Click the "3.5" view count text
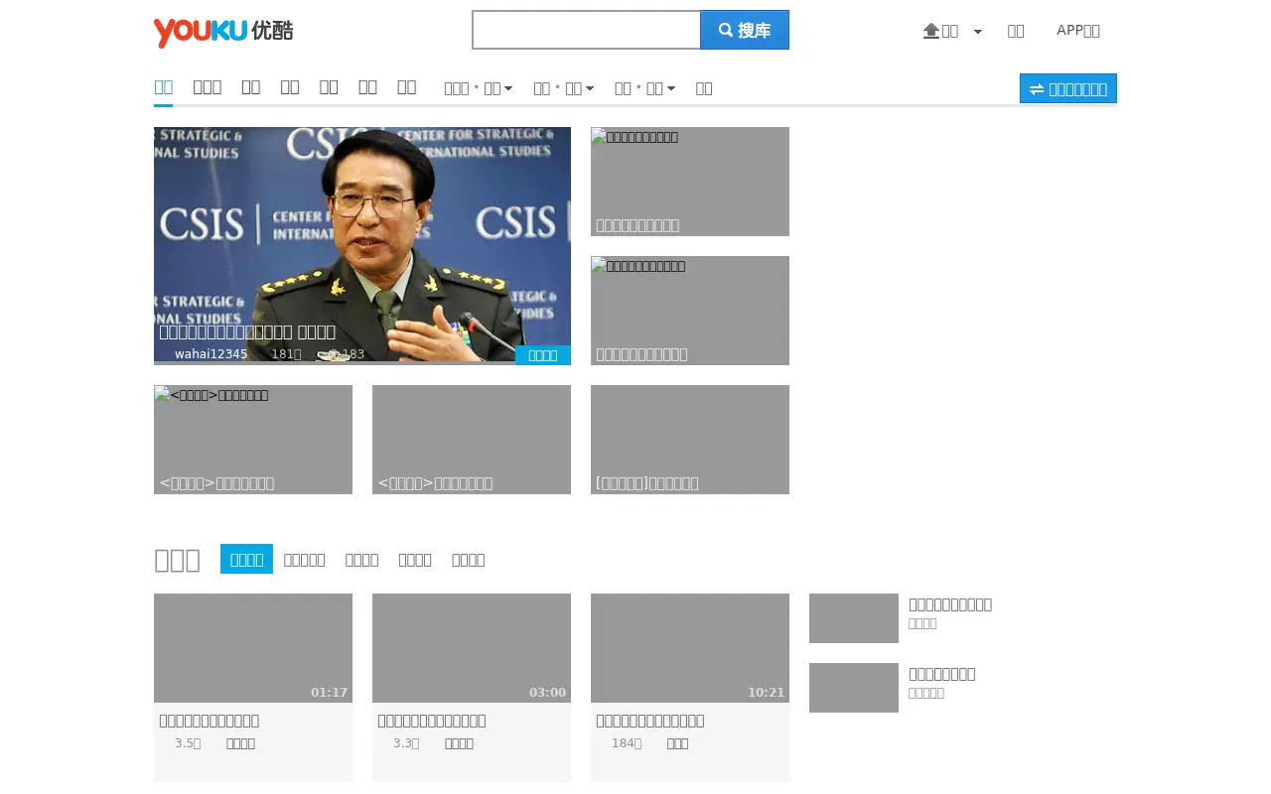Image resolution: width=1271 pixels, height=794 pixels. coord(188,743)
